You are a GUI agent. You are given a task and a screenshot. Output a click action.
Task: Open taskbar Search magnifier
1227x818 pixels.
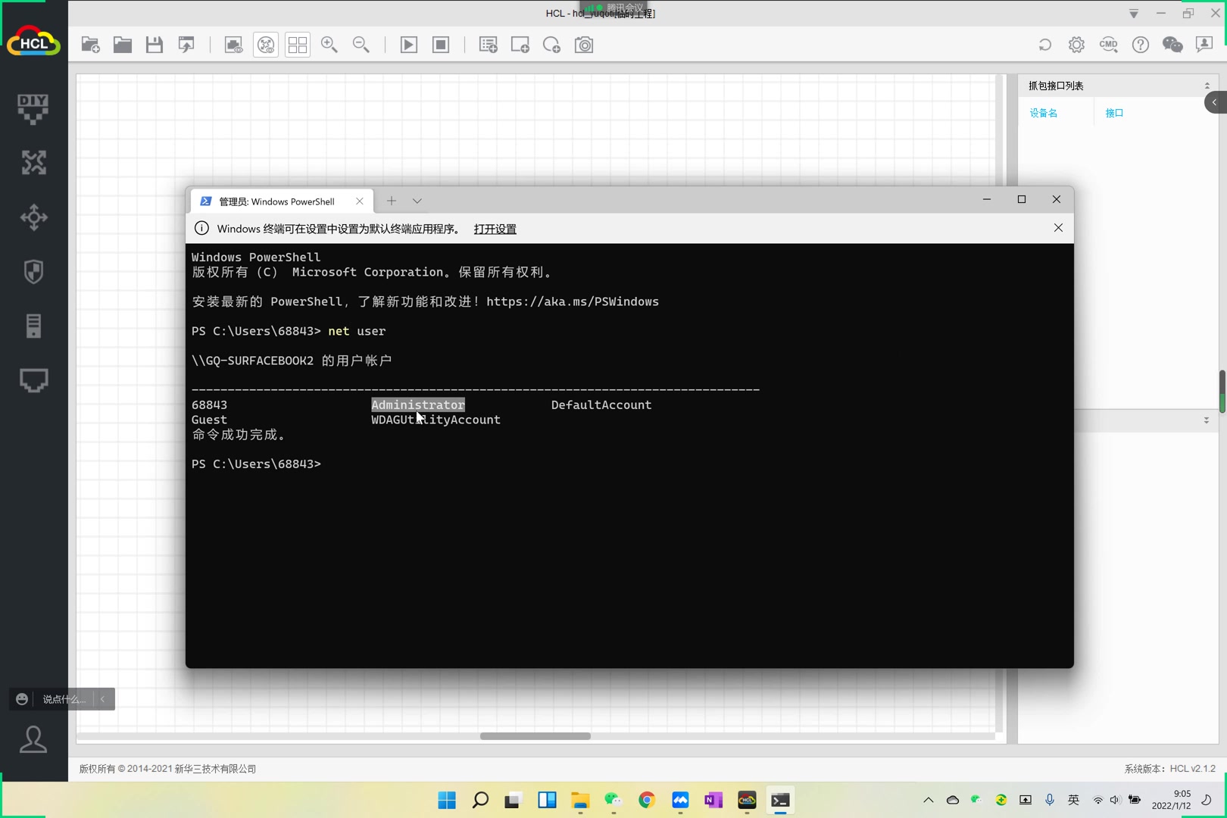[480, 800]
